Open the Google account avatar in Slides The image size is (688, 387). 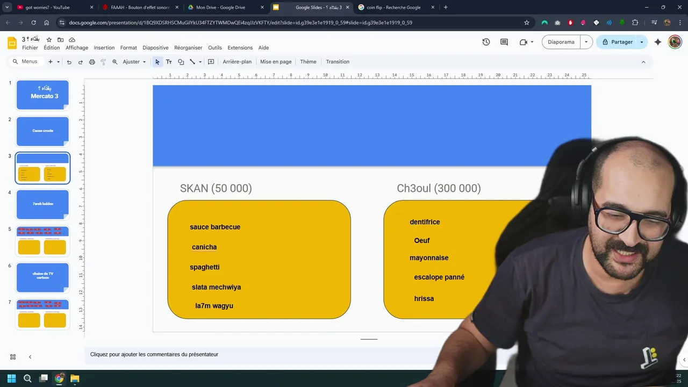[675, 42]
